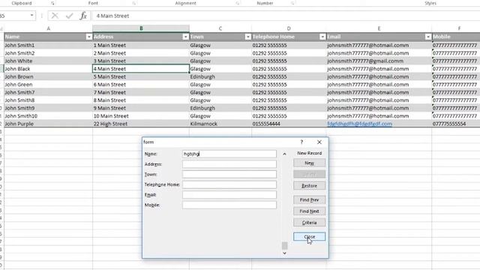Click the form scrollbar up arrow

pos(284,154)
